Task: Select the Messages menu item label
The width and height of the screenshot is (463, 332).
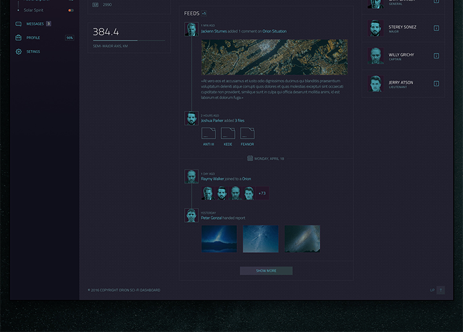Action: (35, 24)
